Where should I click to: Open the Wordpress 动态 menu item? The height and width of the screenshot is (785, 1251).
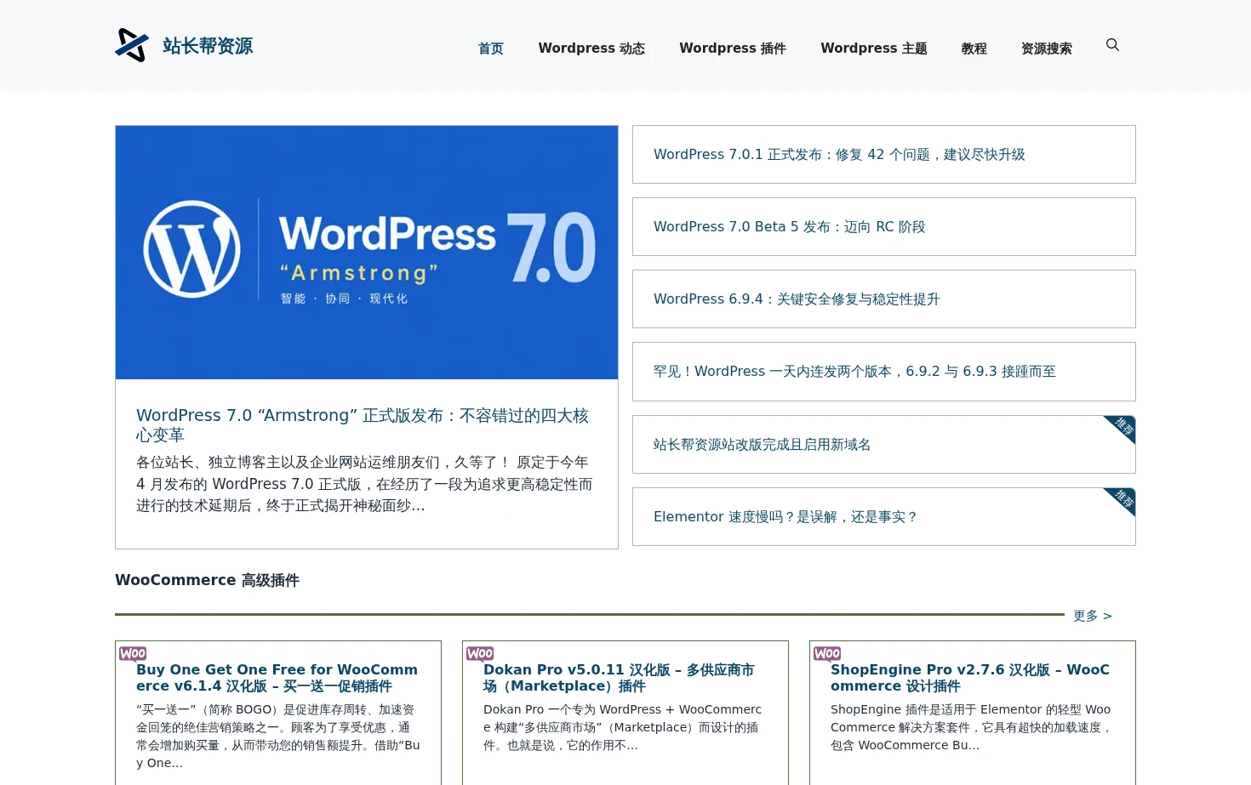[591, 48]
